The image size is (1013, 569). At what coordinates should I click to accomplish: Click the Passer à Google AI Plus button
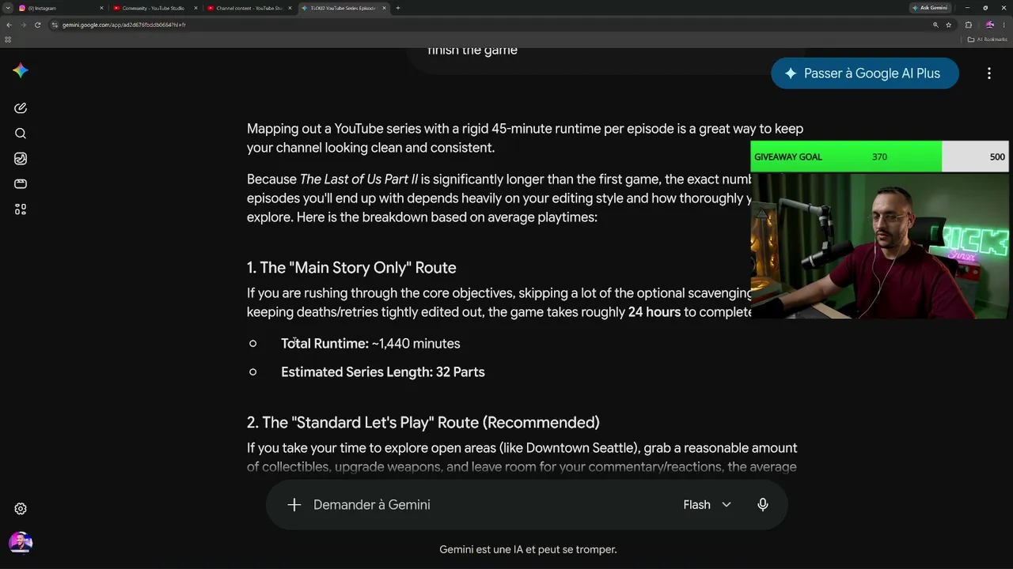[x=865, y=73]
